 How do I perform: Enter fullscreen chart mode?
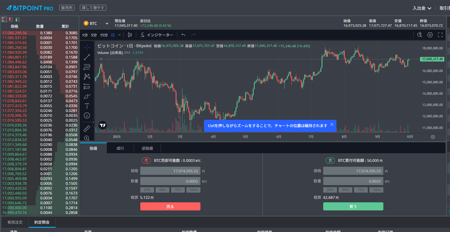[440, 35]
